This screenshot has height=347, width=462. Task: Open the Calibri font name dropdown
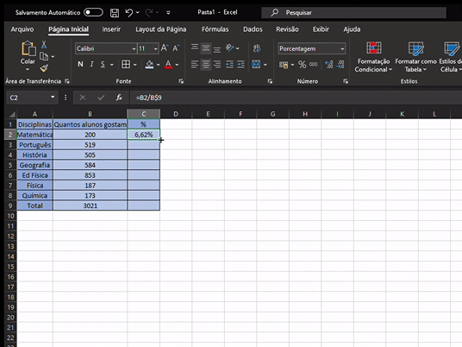134,48
